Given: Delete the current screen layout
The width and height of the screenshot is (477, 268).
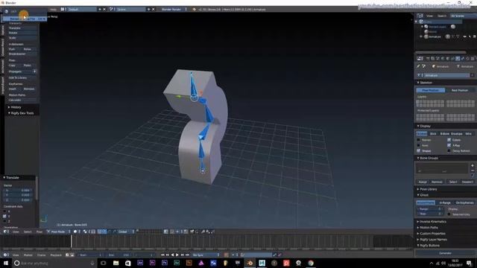Looking at the screenshot, I should click(x=104, y=10).
